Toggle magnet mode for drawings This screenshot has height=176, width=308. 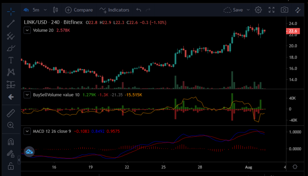click(x=11, y=142)
